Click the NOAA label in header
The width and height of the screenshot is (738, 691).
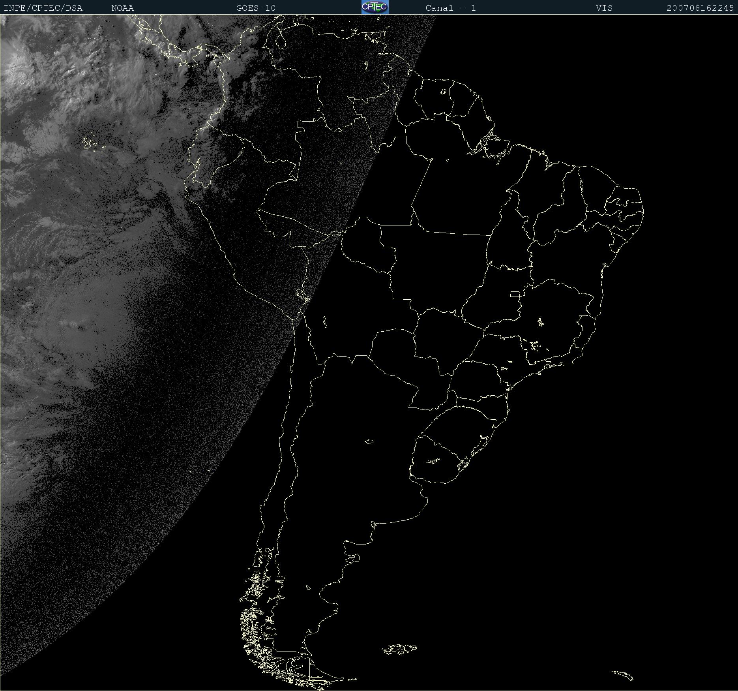123,8
